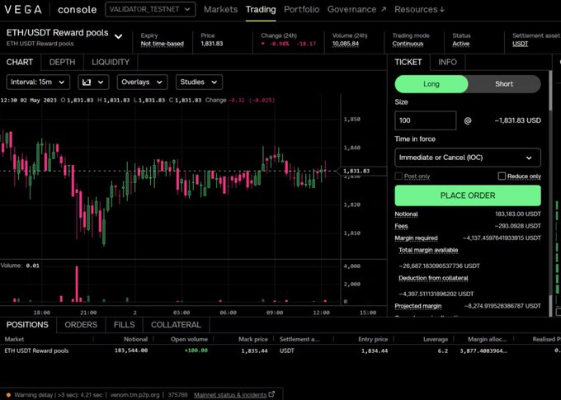Click the ticket panel vertical scrollbar
This screenshot has width=561, height=400.
tap(550, 91)
